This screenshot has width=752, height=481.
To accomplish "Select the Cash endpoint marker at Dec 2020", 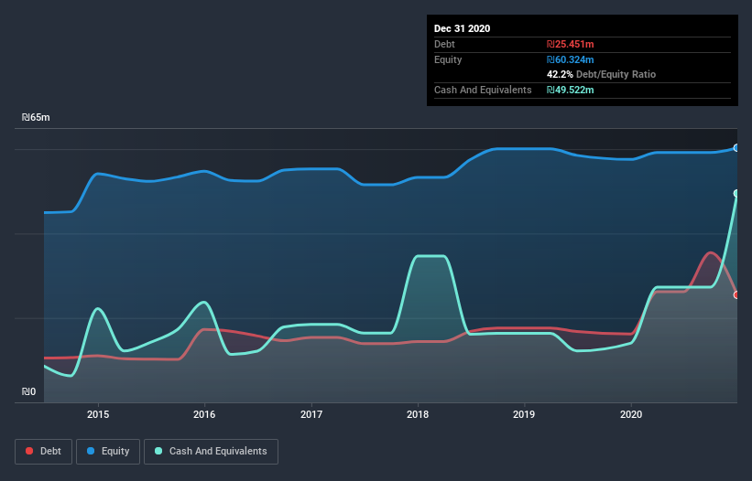I will [736, 193].
